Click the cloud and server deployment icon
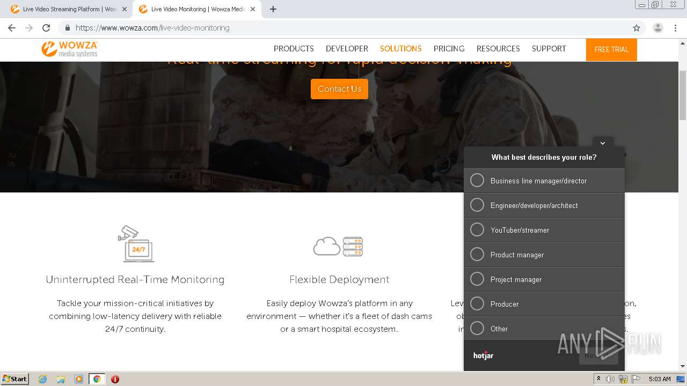The width and height of the screenshot is (687, 386). tap(339, 246)
